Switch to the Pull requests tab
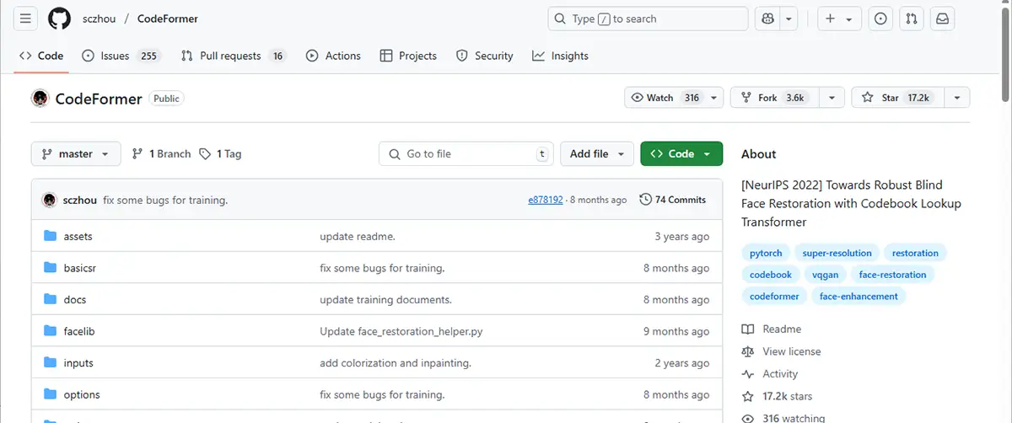The height and width of the screenshot is (423, 1012). (x=234, y=56)
